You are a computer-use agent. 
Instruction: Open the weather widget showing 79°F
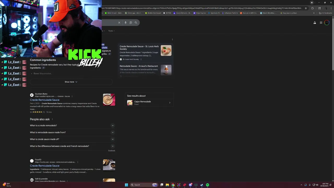click(7, 185)
